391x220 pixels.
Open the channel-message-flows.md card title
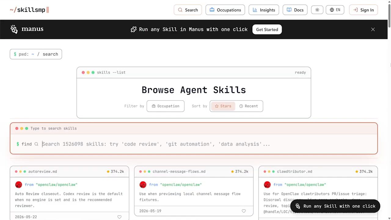179,171
